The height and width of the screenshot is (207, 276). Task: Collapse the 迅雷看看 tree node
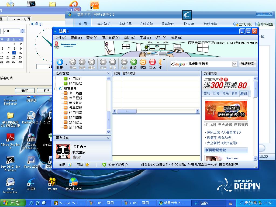click(56, 89)
